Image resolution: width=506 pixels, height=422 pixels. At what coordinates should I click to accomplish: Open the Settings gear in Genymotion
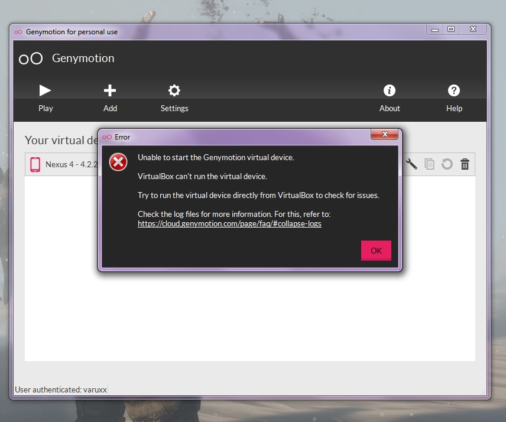pyautogui.click(x=174, y=98)
